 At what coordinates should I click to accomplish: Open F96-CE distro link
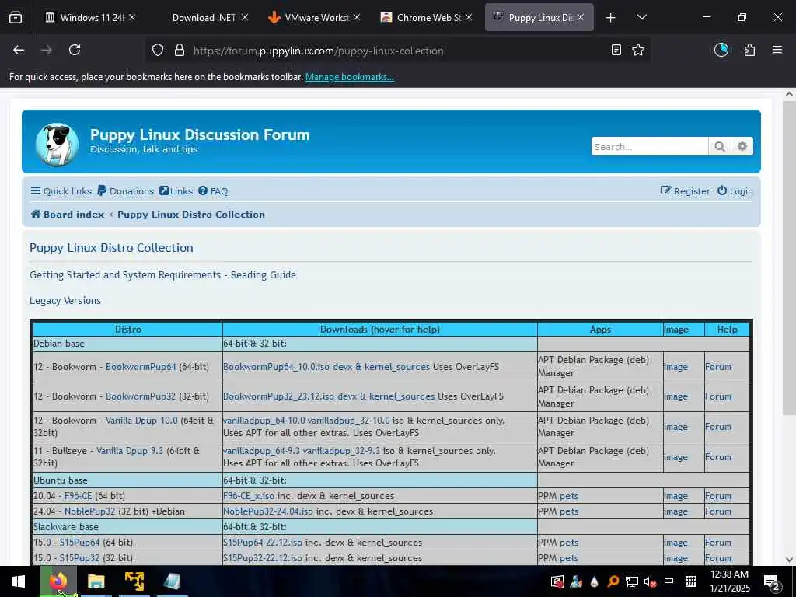[x=79, y=496]
